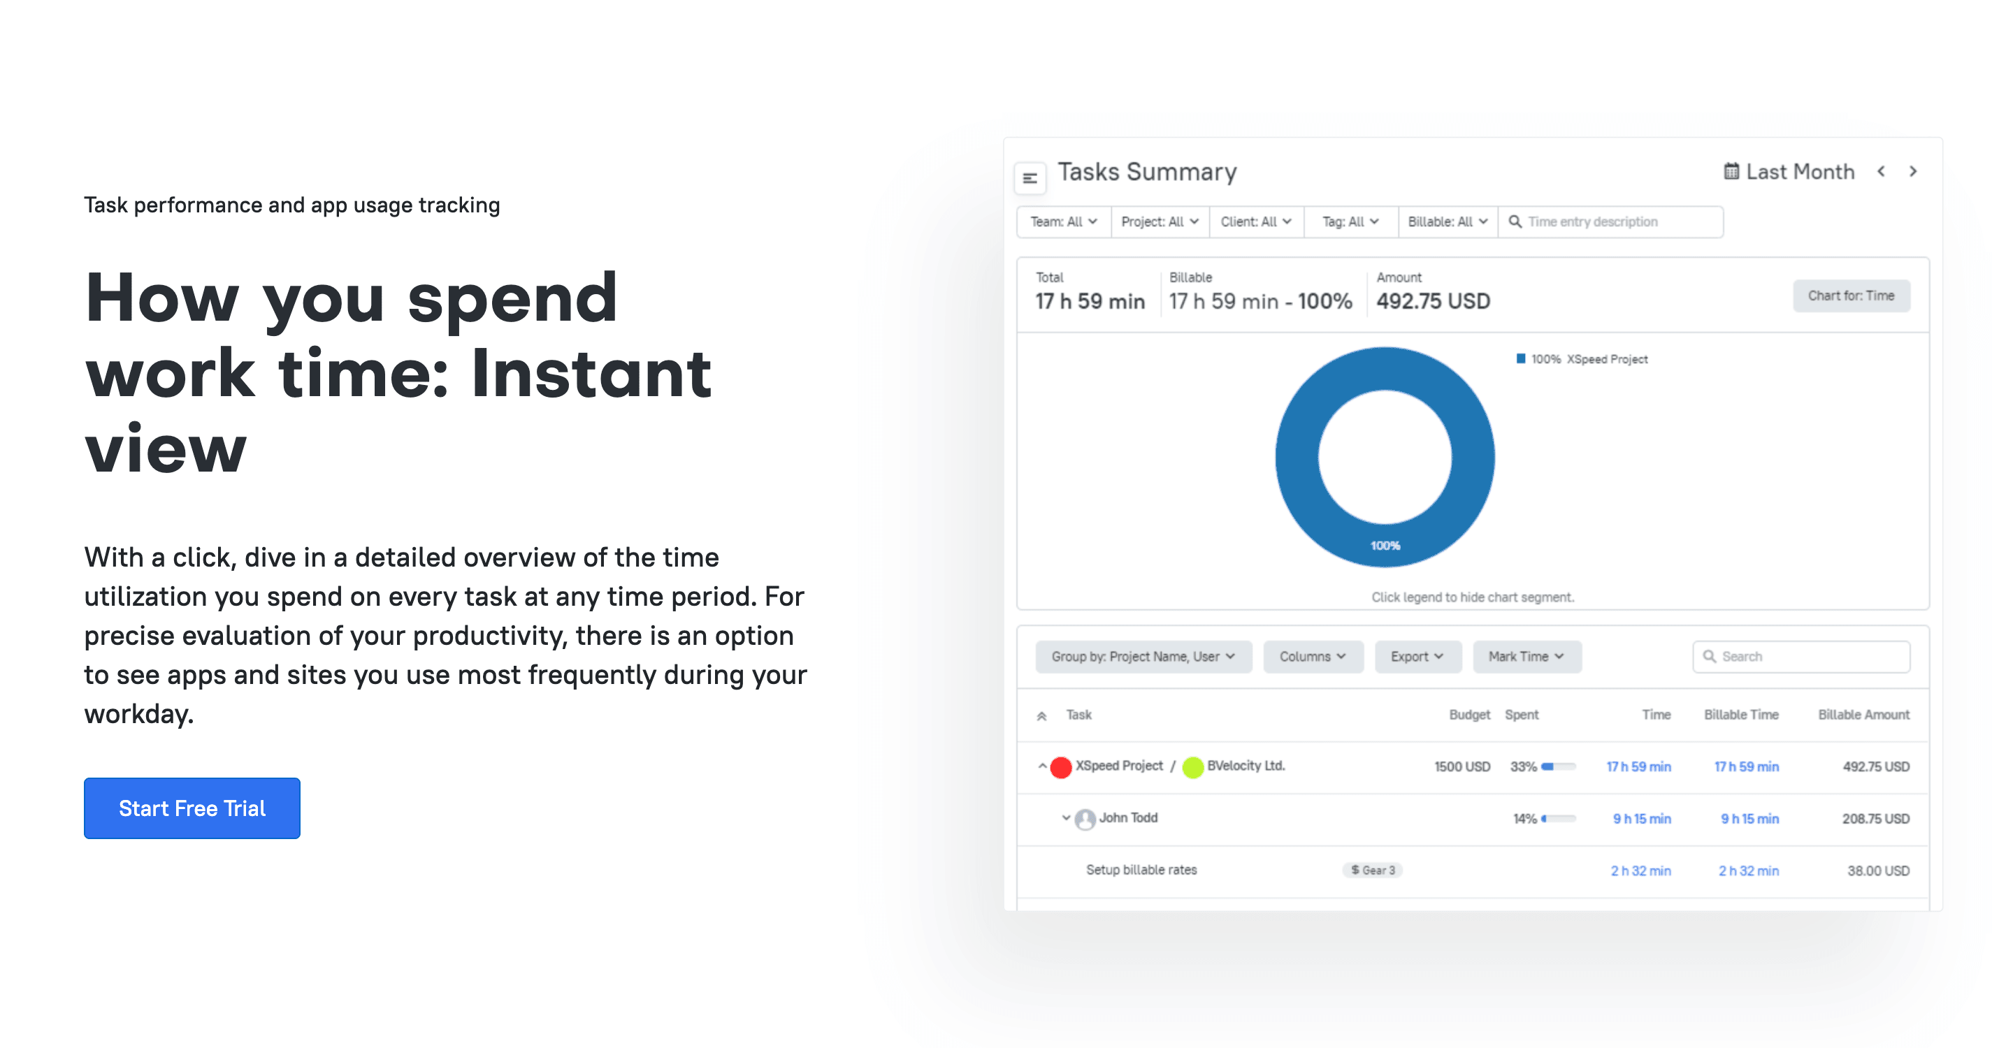The height and width of the screenshot is (1048, 1992).
Task: Expand the Columns selector panel
Action: (1310, 657)
